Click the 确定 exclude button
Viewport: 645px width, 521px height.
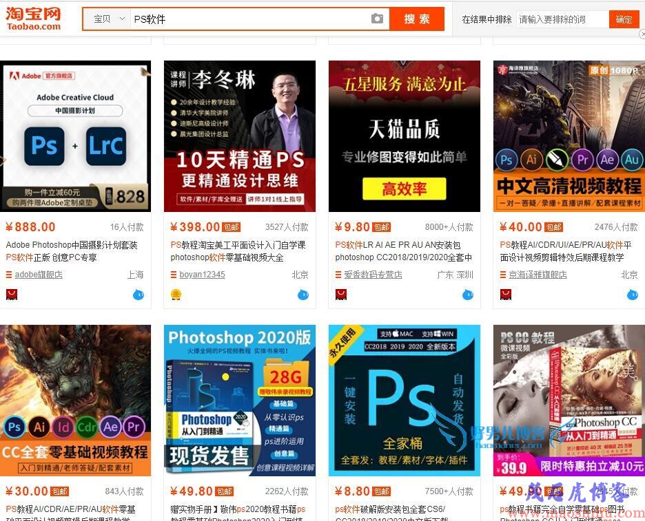pyautogui.click(x=624, y=19)
